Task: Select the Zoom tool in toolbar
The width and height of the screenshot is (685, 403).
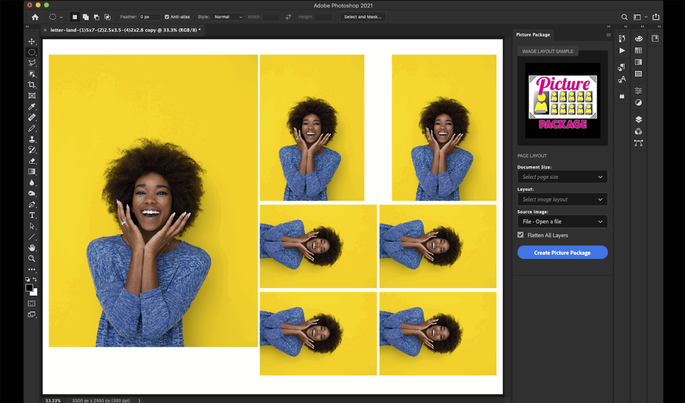Action: (32, 258)
